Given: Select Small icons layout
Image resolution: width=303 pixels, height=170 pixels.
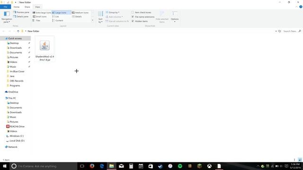Looking at the screenshot, I should click(40, 17).
